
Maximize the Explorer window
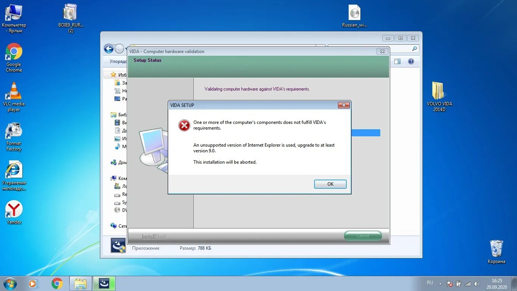tap(400, 38)
